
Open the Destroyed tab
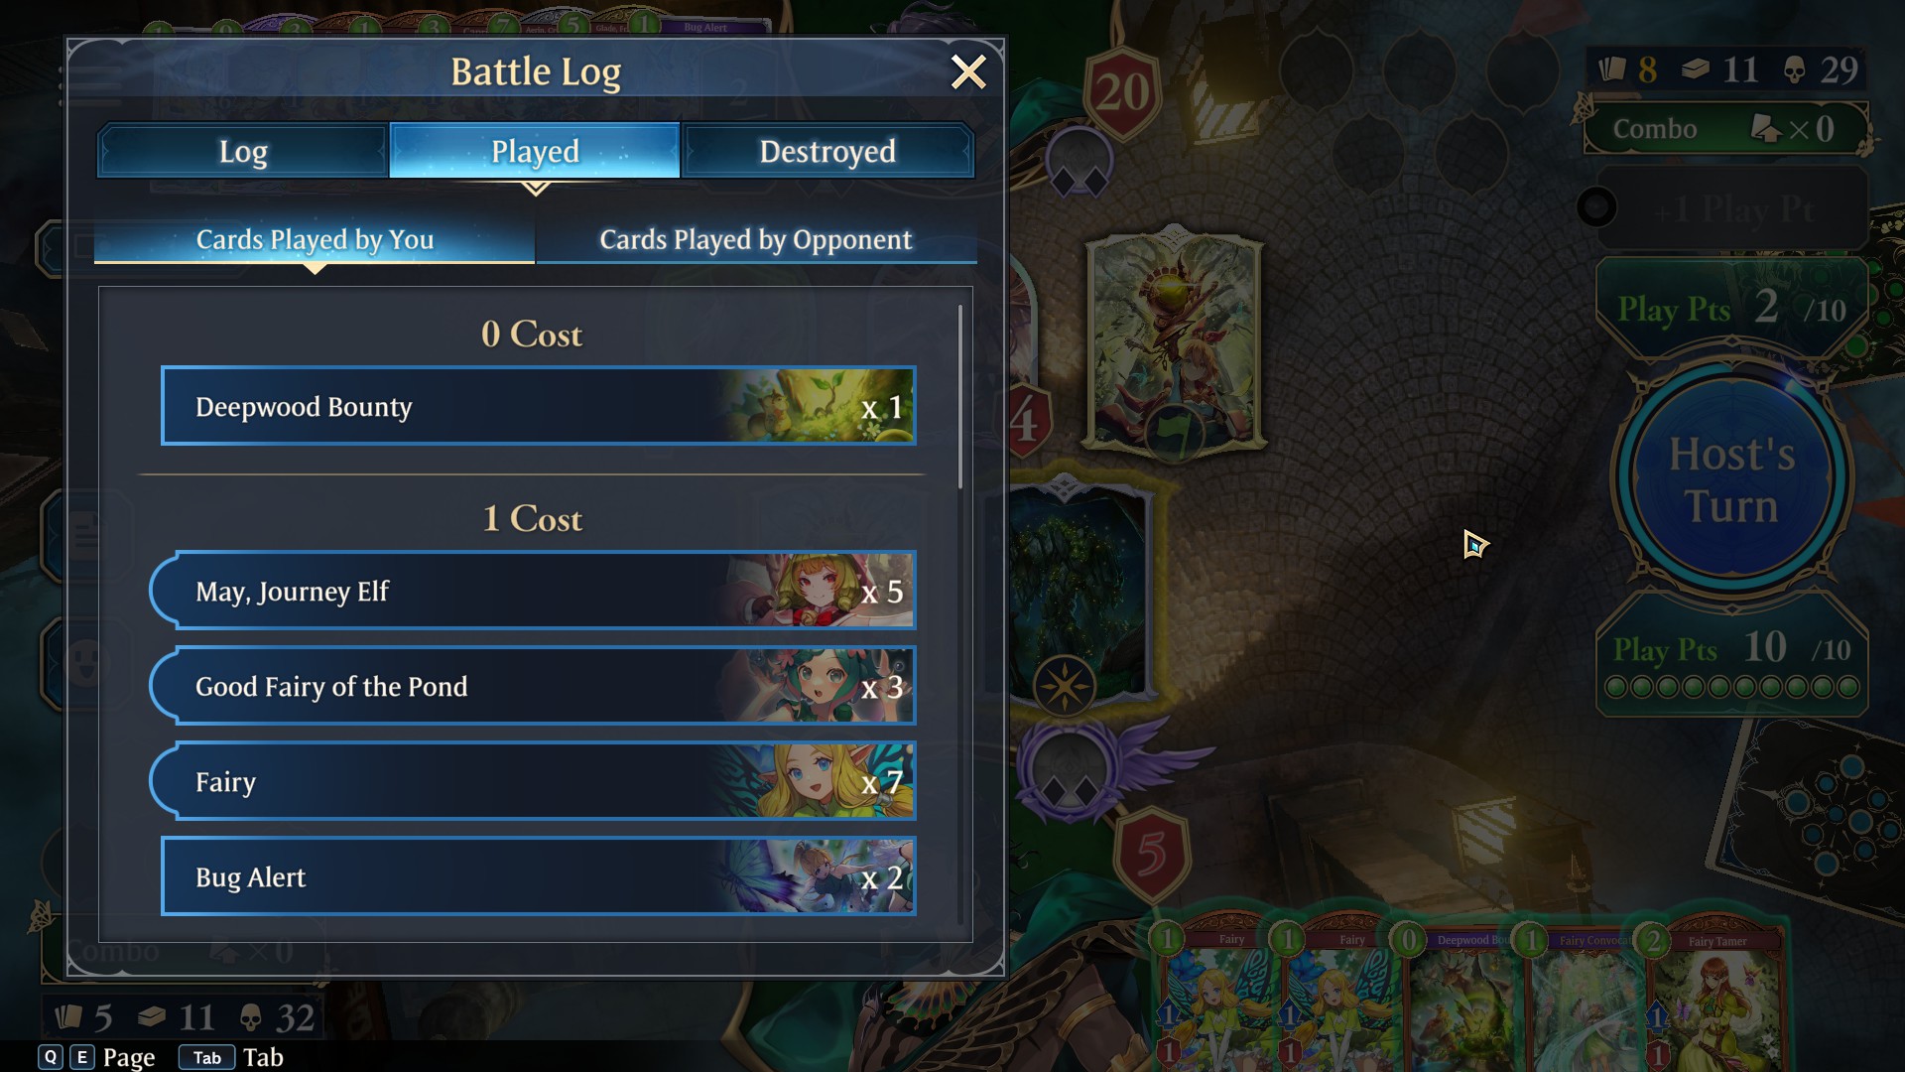pos(827,151)
